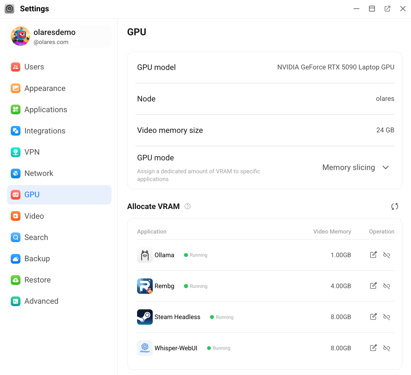This screenshot has height=375, width=411.
Task: Unbind VRAM allocation for Rembg
Action: pos(387,286)
